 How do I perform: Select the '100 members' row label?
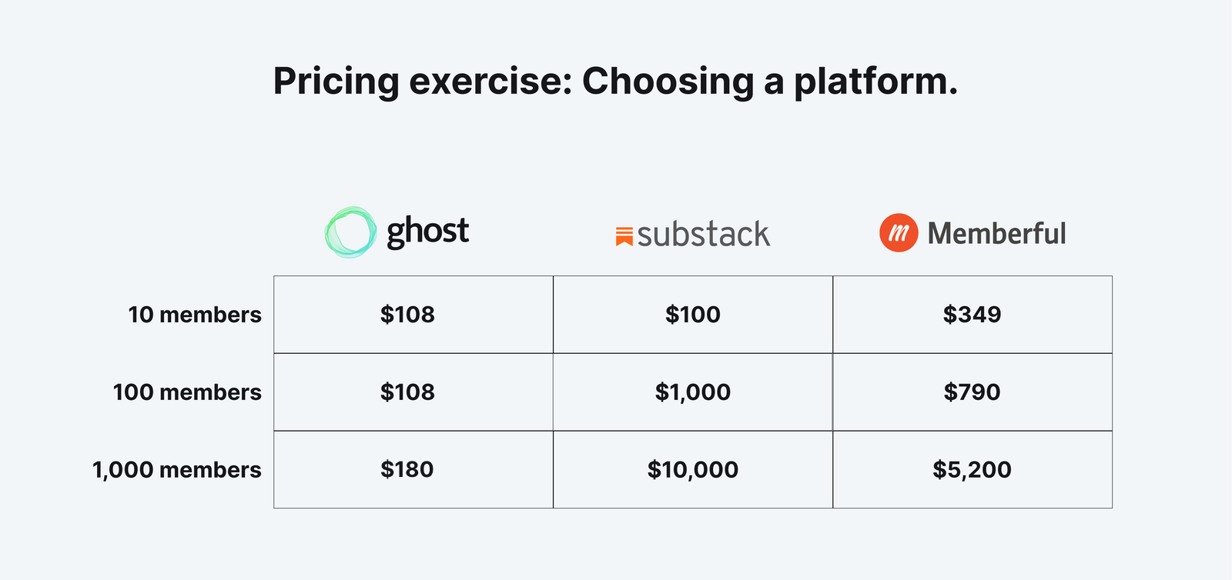click(187, 392)
